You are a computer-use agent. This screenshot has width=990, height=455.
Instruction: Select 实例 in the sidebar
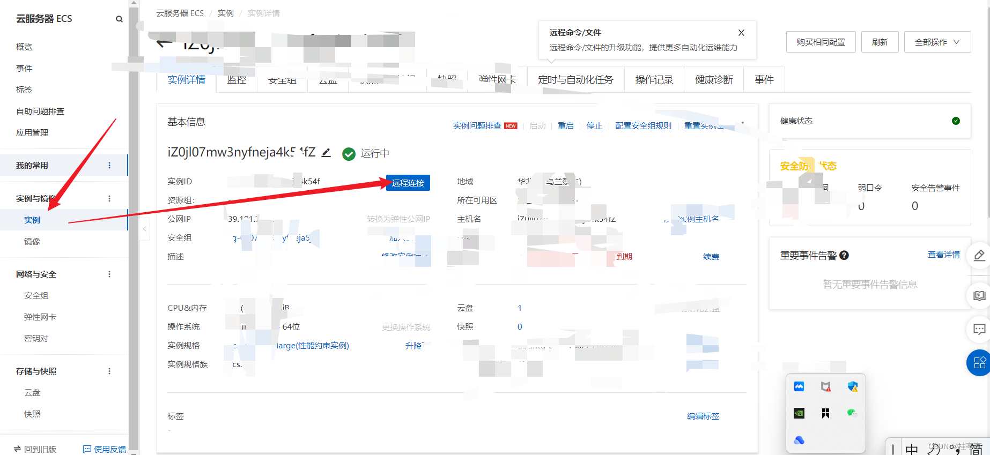point(32,220)
